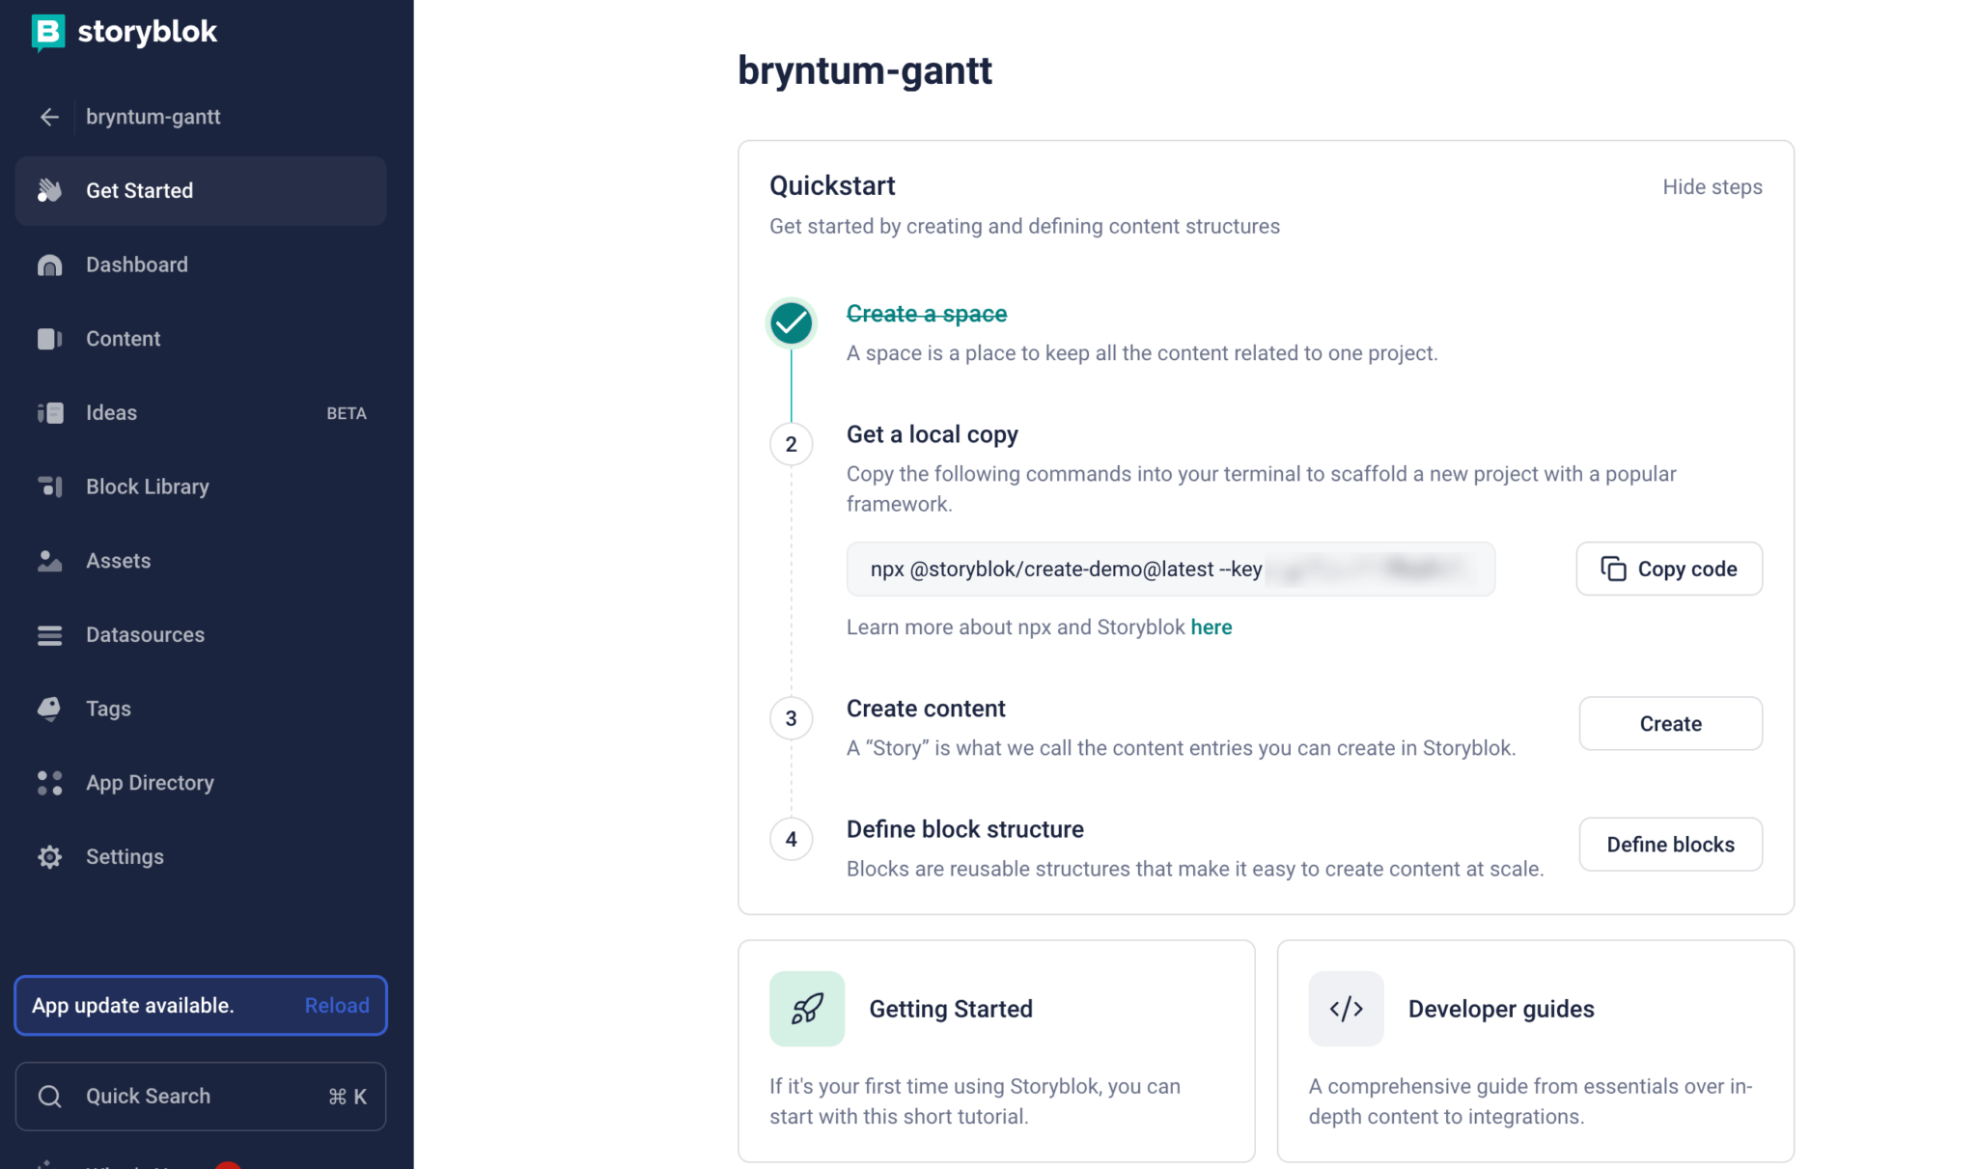Collapse quickstart with Hide steps
The width and height of the screenshot is (1977, 1169).
[1712, 187]
